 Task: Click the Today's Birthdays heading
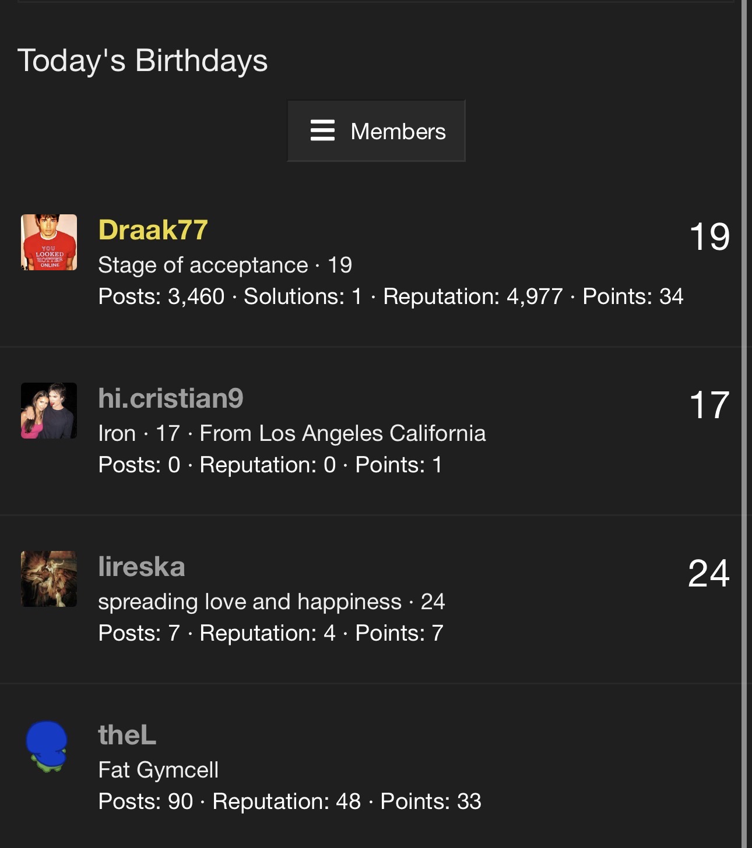tap(142, 61)
